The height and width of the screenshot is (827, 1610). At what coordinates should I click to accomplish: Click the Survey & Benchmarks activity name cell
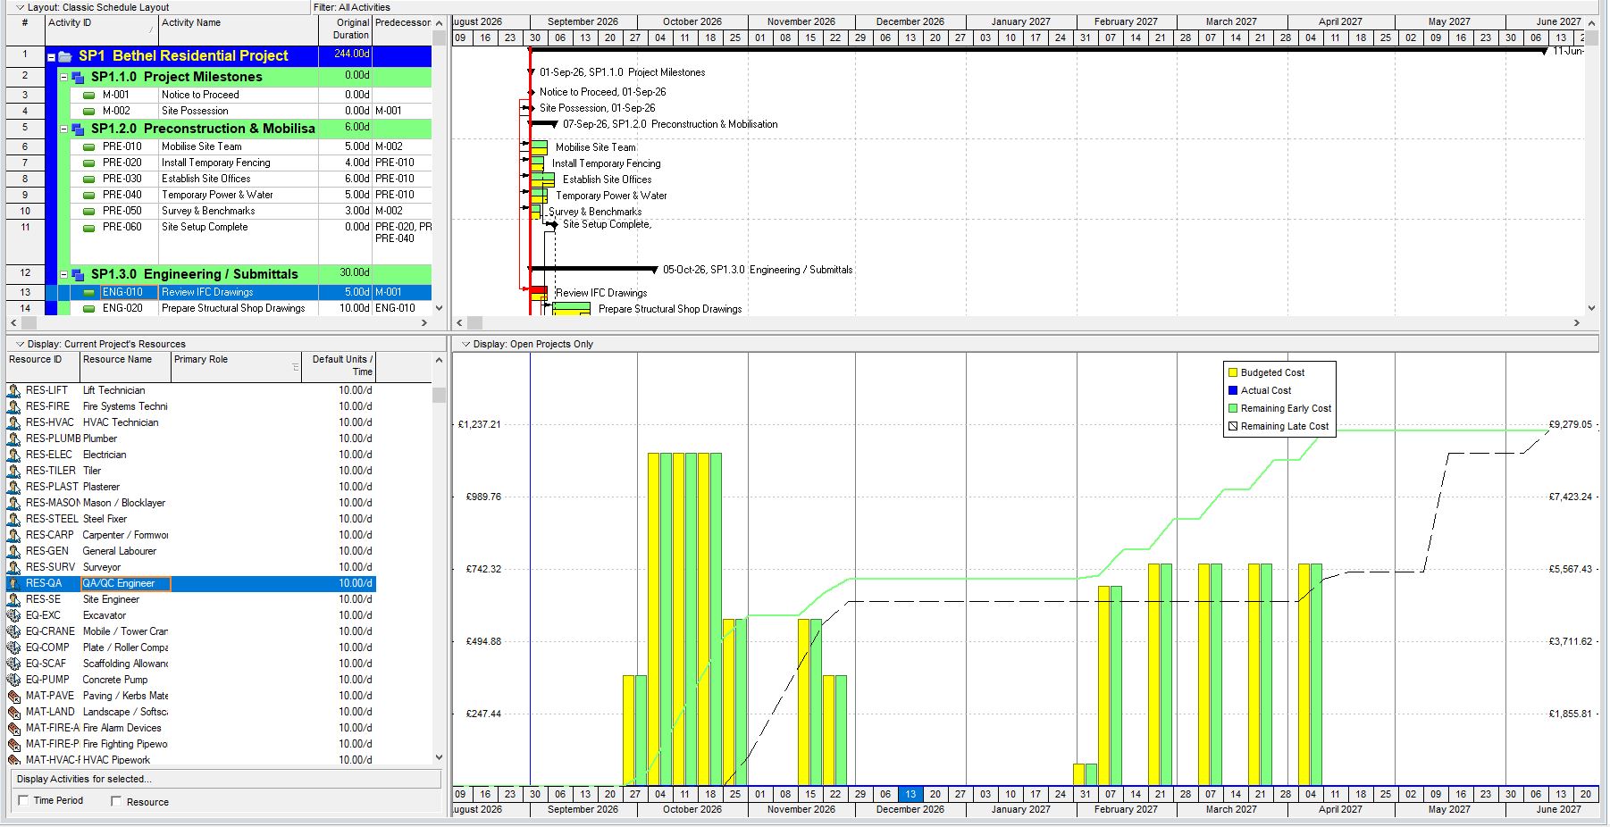click(238, 211)
